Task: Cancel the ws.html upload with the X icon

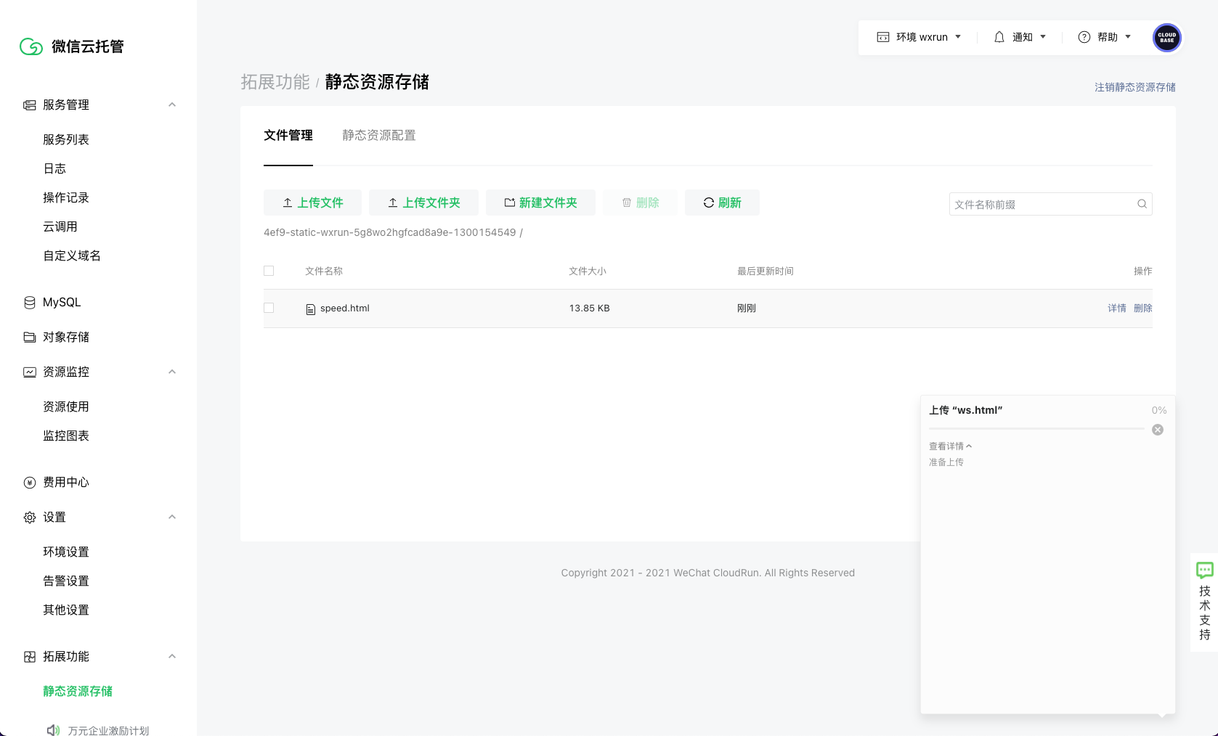Action: 1158,430
